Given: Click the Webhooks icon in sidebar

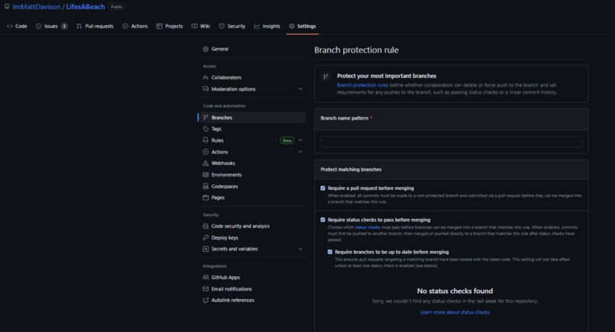Looking at the screenshot, I should [205, 163].
